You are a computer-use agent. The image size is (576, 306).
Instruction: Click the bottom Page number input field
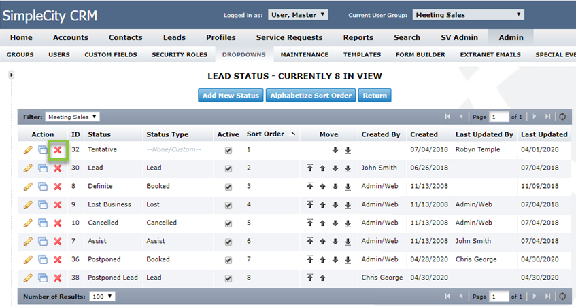[499, 296]
